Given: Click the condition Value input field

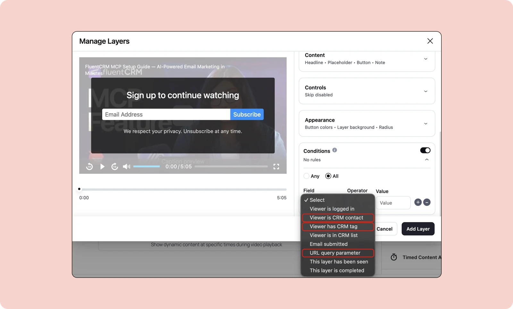Looking at the screenshot, I should pyautogui.click(x=393, y=203).
